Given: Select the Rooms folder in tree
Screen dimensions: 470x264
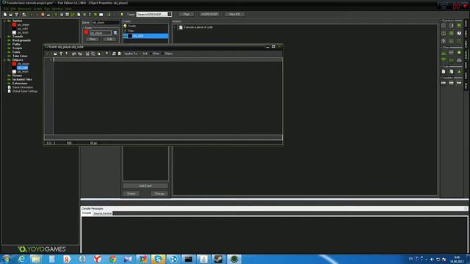Looking at the screenshot, I should [x=17, y=76].
